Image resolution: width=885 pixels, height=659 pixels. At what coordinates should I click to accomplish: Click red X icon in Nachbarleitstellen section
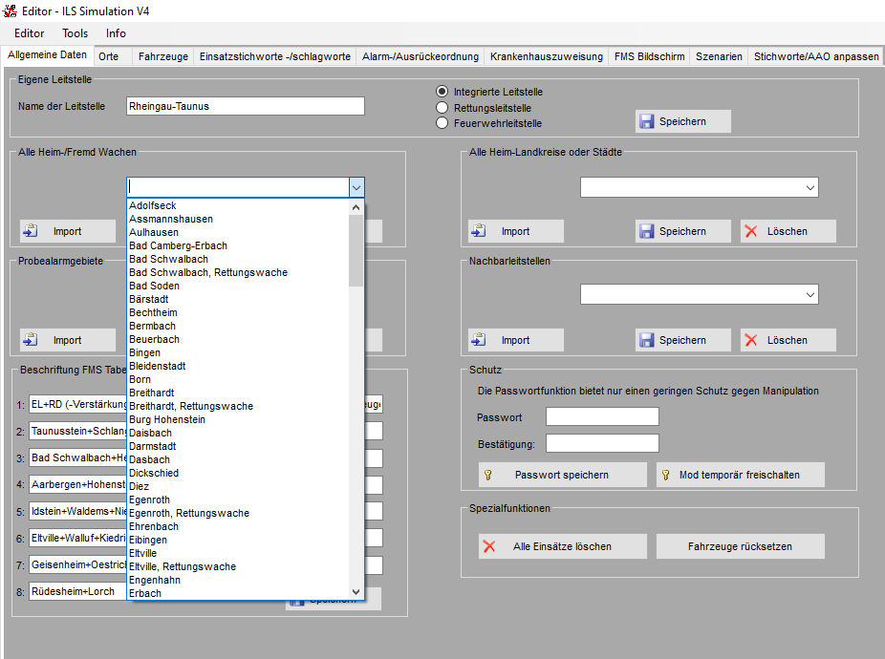(751, 340)
